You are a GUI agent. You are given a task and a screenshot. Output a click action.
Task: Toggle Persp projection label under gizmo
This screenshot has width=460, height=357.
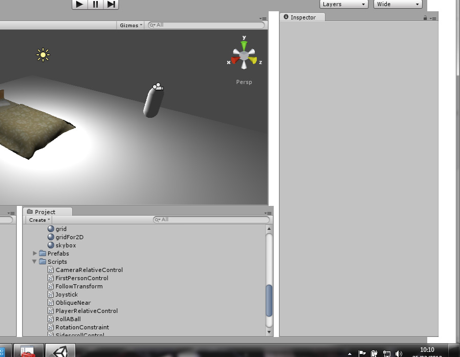tap(244, 82)
